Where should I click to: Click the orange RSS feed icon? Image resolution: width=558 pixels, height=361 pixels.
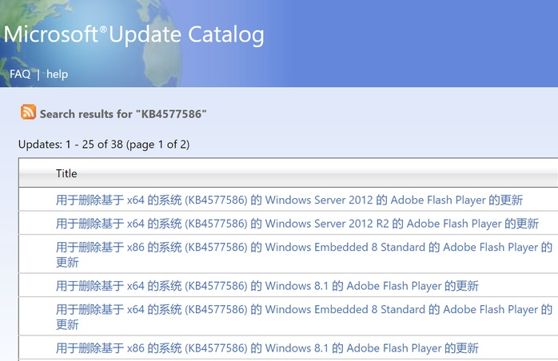29,113
